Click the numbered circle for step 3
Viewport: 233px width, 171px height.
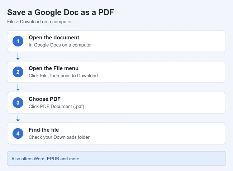tap(18, 103)
